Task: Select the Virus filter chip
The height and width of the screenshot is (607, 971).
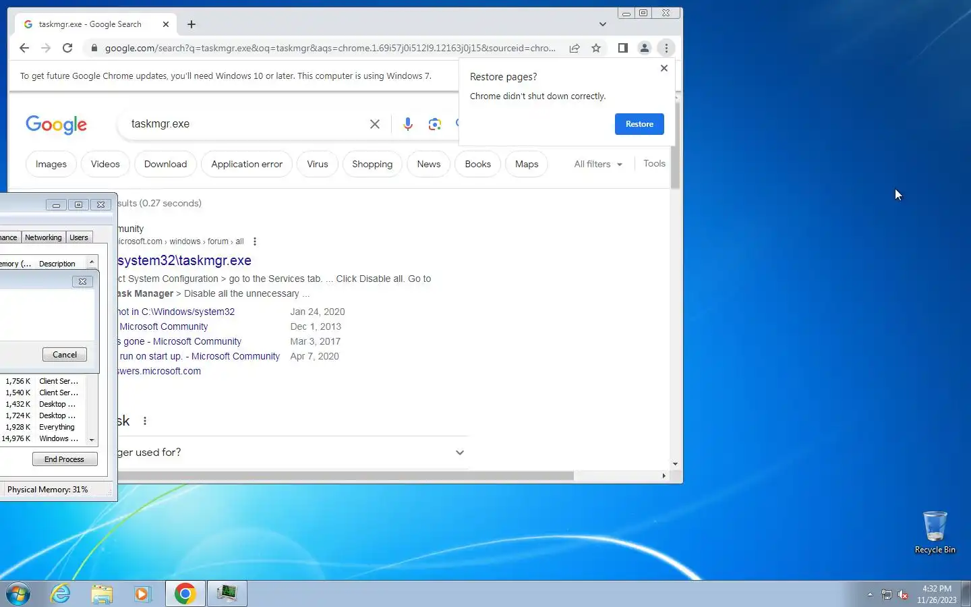Action: [318, 164]
